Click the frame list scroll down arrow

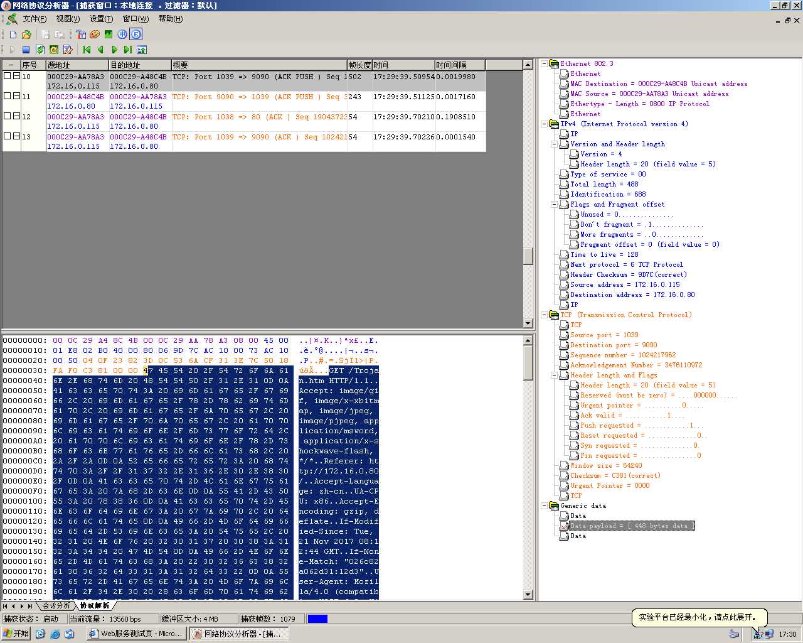tap(528, 323)
